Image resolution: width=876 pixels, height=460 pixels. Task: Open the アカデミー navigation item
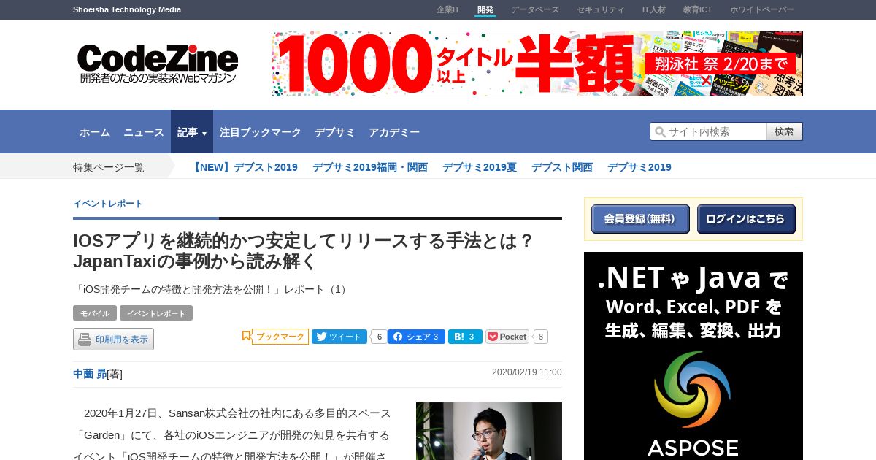pyautogui.click(x=394, y=132)
